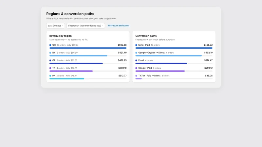Click the PA region color swatch
Viewport: 262px width, 147px height.
pos(50,76)
